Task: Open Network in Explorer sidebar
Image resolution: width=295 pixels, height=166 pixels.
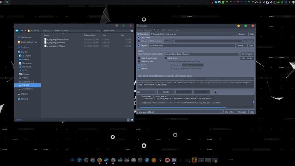Action: tap(23, 99)
